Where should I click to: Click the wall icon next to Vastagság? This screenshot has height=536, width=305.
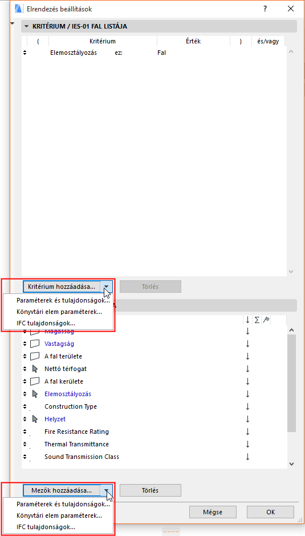35,344
